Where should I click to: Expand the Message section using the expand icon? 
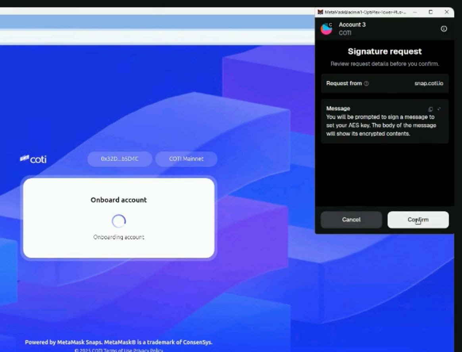pyautogui.click(x=439, y=109)
